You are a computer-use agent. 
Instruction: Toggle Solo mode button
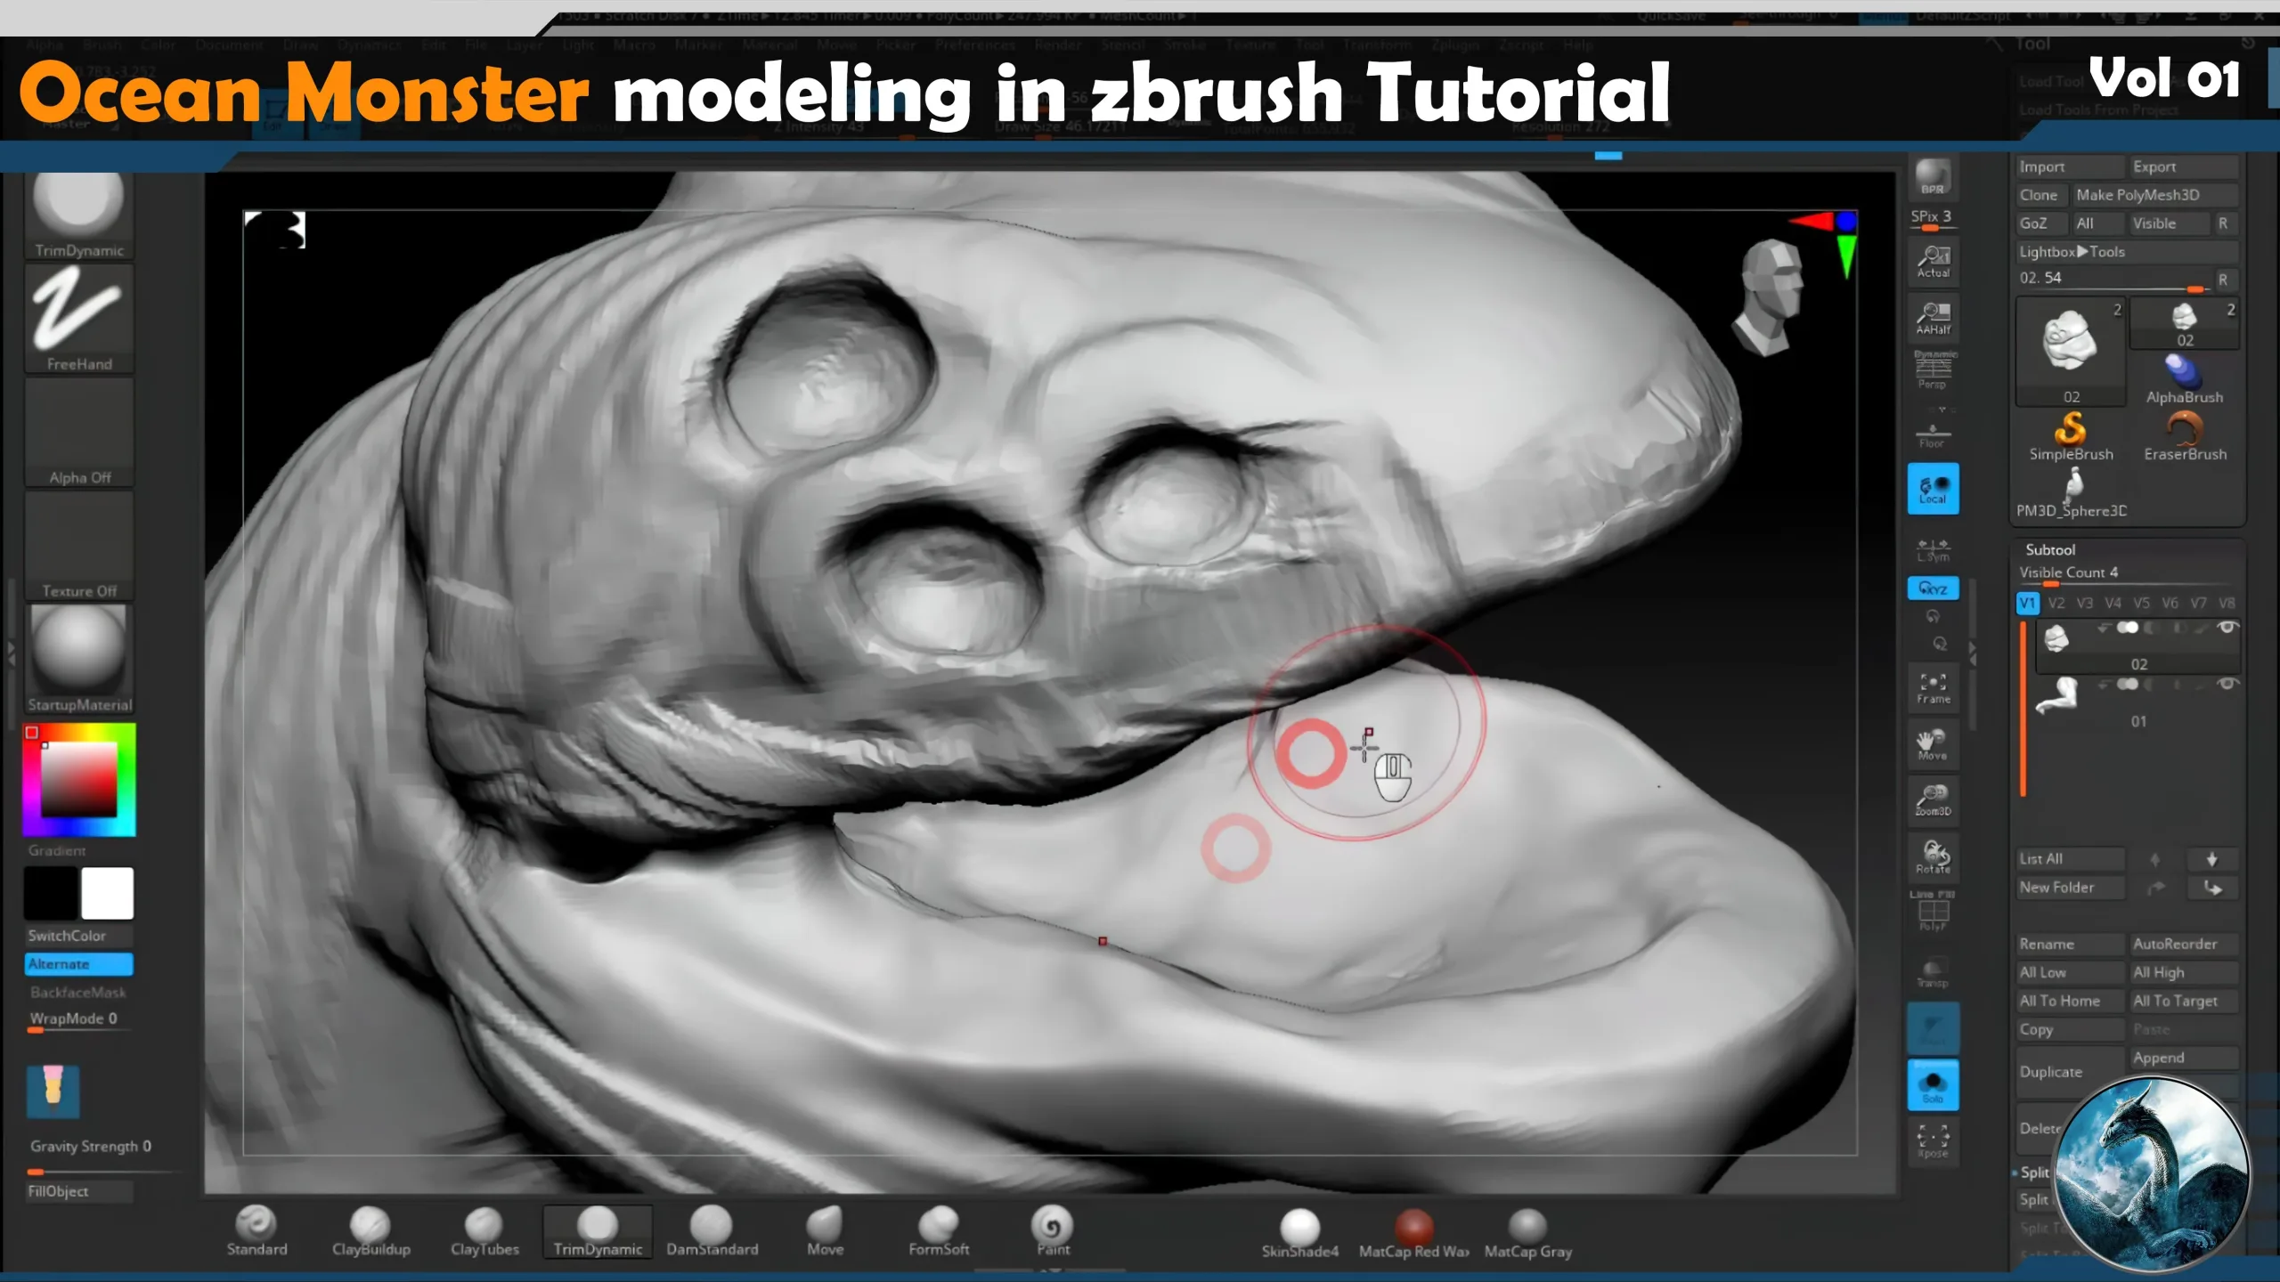[x=1933, y=1085]
